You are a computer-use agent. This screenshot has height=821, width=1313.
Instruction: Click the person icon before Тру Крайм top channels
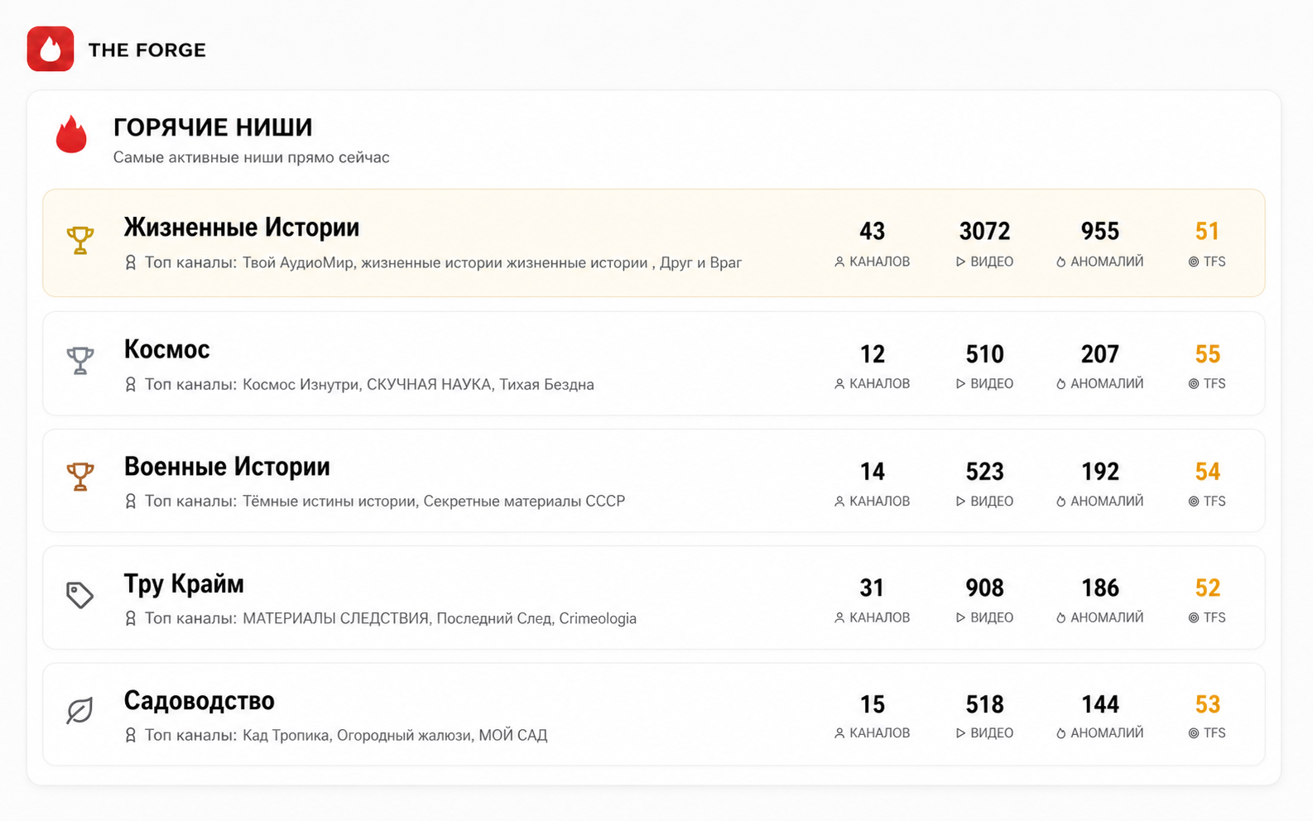[x=130, y=618]
